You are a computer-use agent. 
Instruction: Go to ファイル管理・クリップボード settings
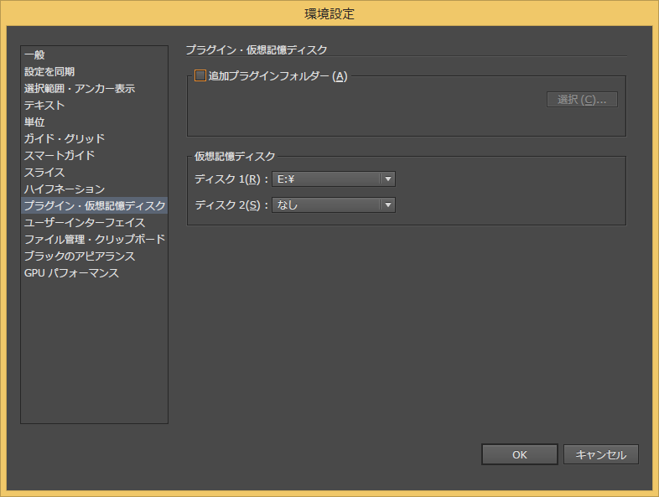click(94, 239)
